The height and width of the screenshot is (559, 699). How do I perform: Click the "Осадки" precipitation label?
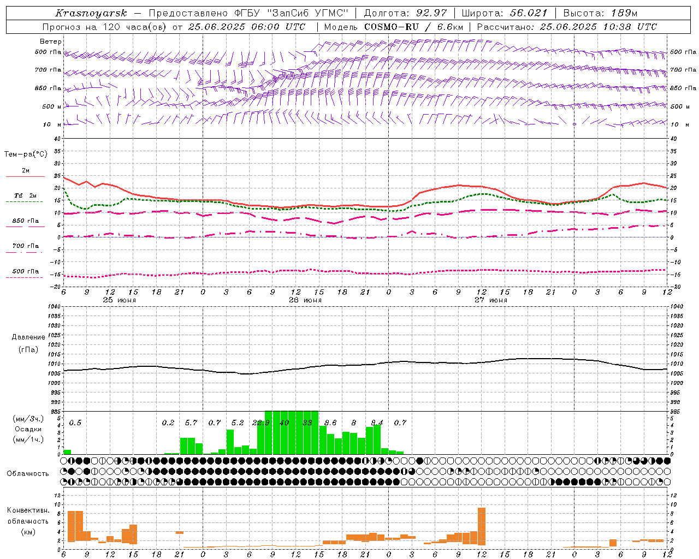pyautogui.click(x=28, y=429)
